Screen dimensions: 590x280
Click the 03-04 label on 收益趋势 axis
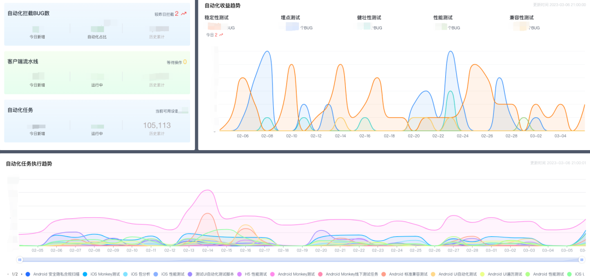[560, 136]
